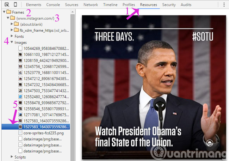Select fb_xdm_frame_https (xd_arb... frame

point(44,30)
